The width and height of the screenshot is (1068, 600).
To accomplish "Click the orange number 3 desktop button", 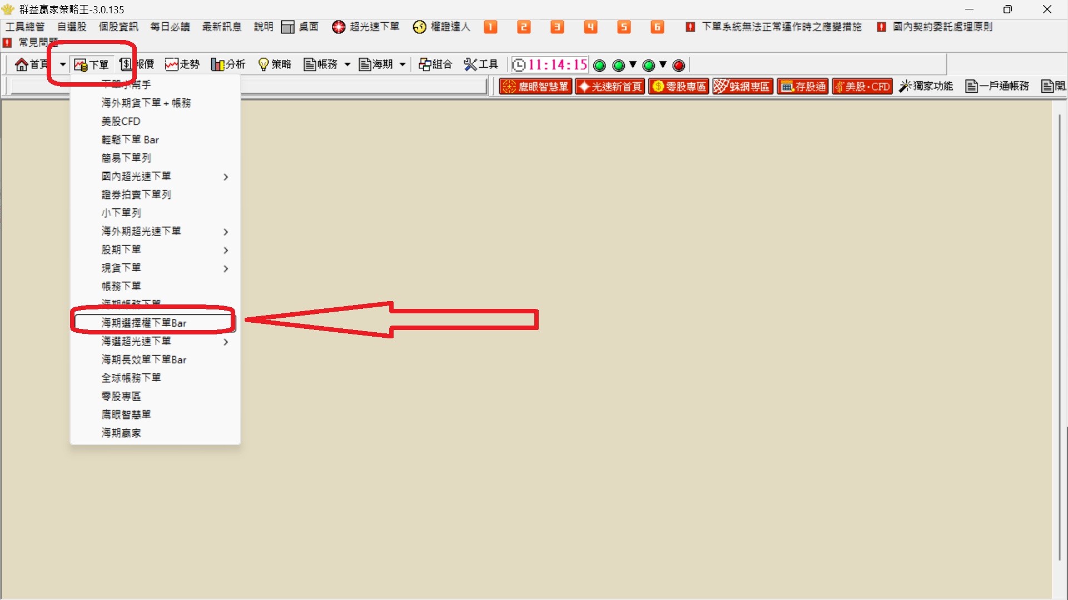I will click(x=557, y=27).
